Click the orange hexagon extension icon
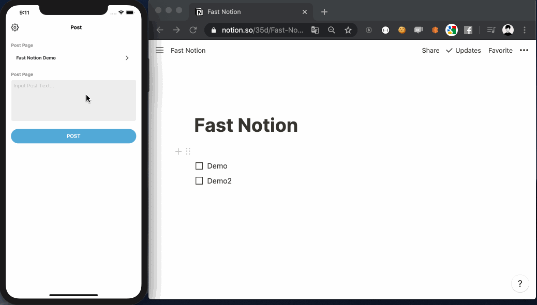This screenshot has width=537, height=305. pyautogui.click(x=435, y=30)
